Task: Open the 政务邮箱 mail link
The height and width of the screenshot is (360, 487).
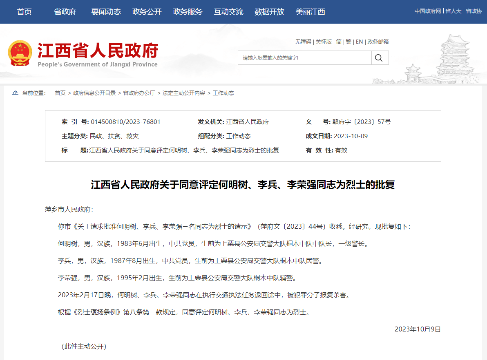Action: 378,42
